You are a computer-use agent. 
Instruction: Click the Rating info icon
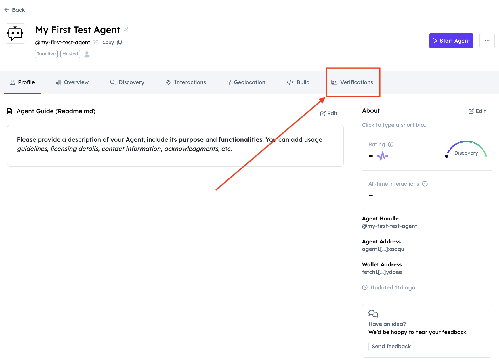pos(391,144)
